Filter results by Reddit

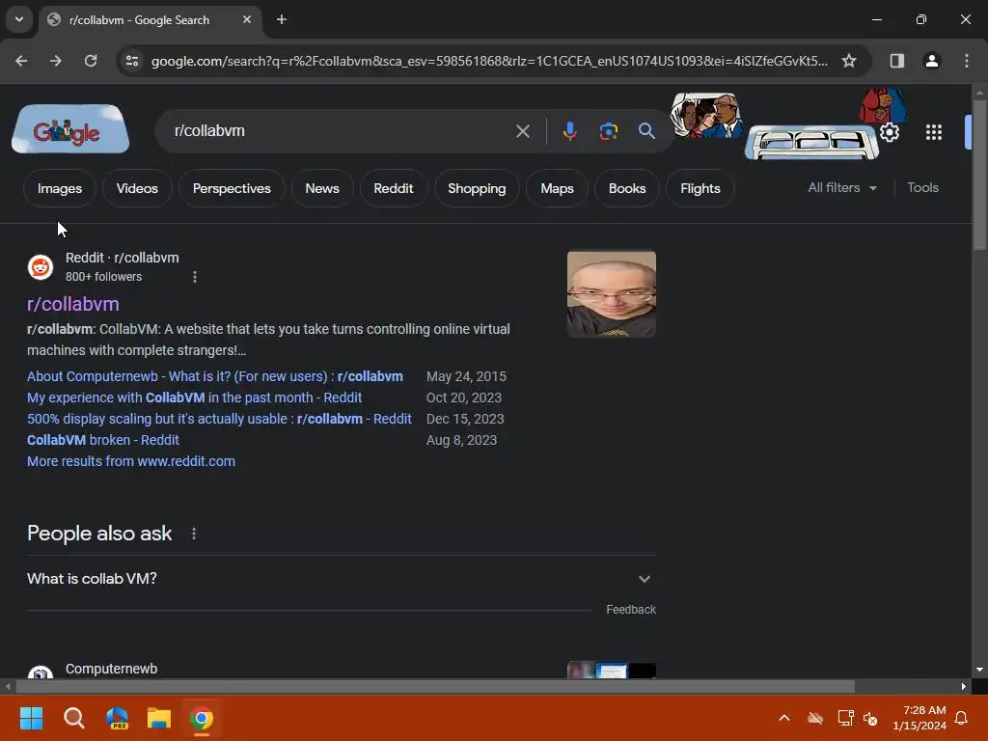click(394, 188)
